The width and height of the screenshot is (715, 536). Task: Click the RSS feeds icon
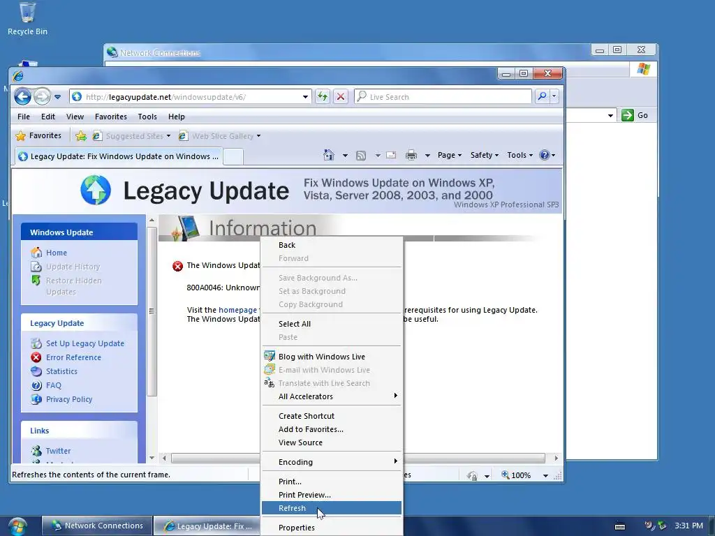click(x=361, y=156)
